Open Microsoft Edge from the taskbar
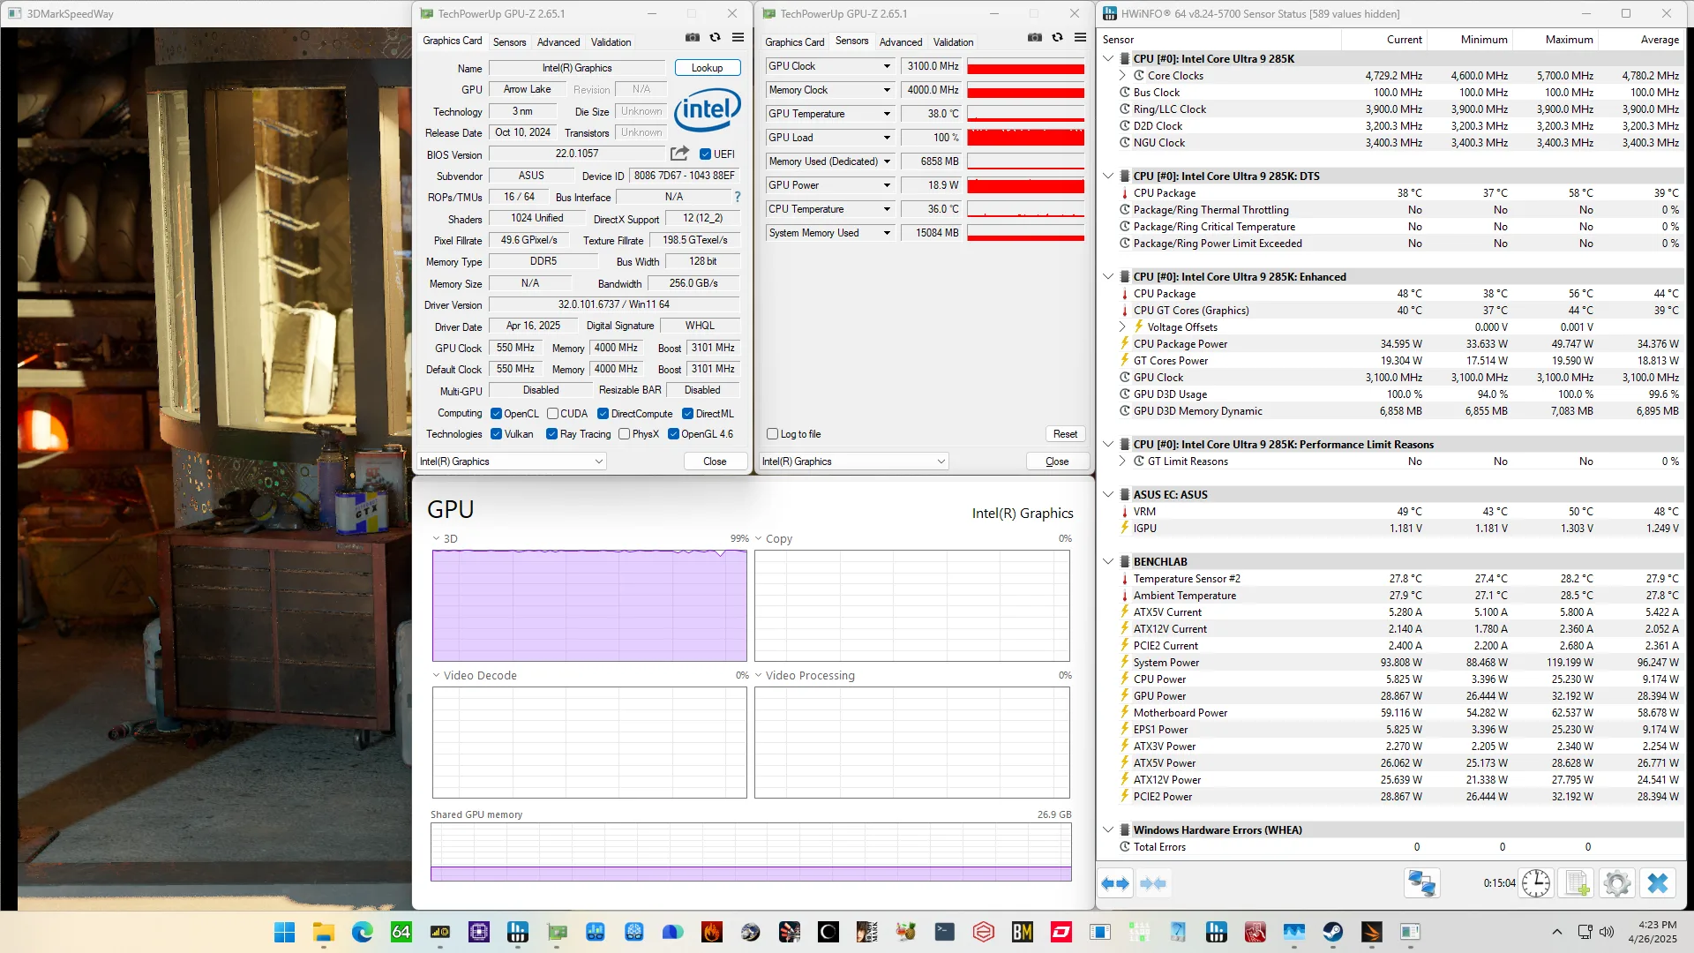 point(362,932)
